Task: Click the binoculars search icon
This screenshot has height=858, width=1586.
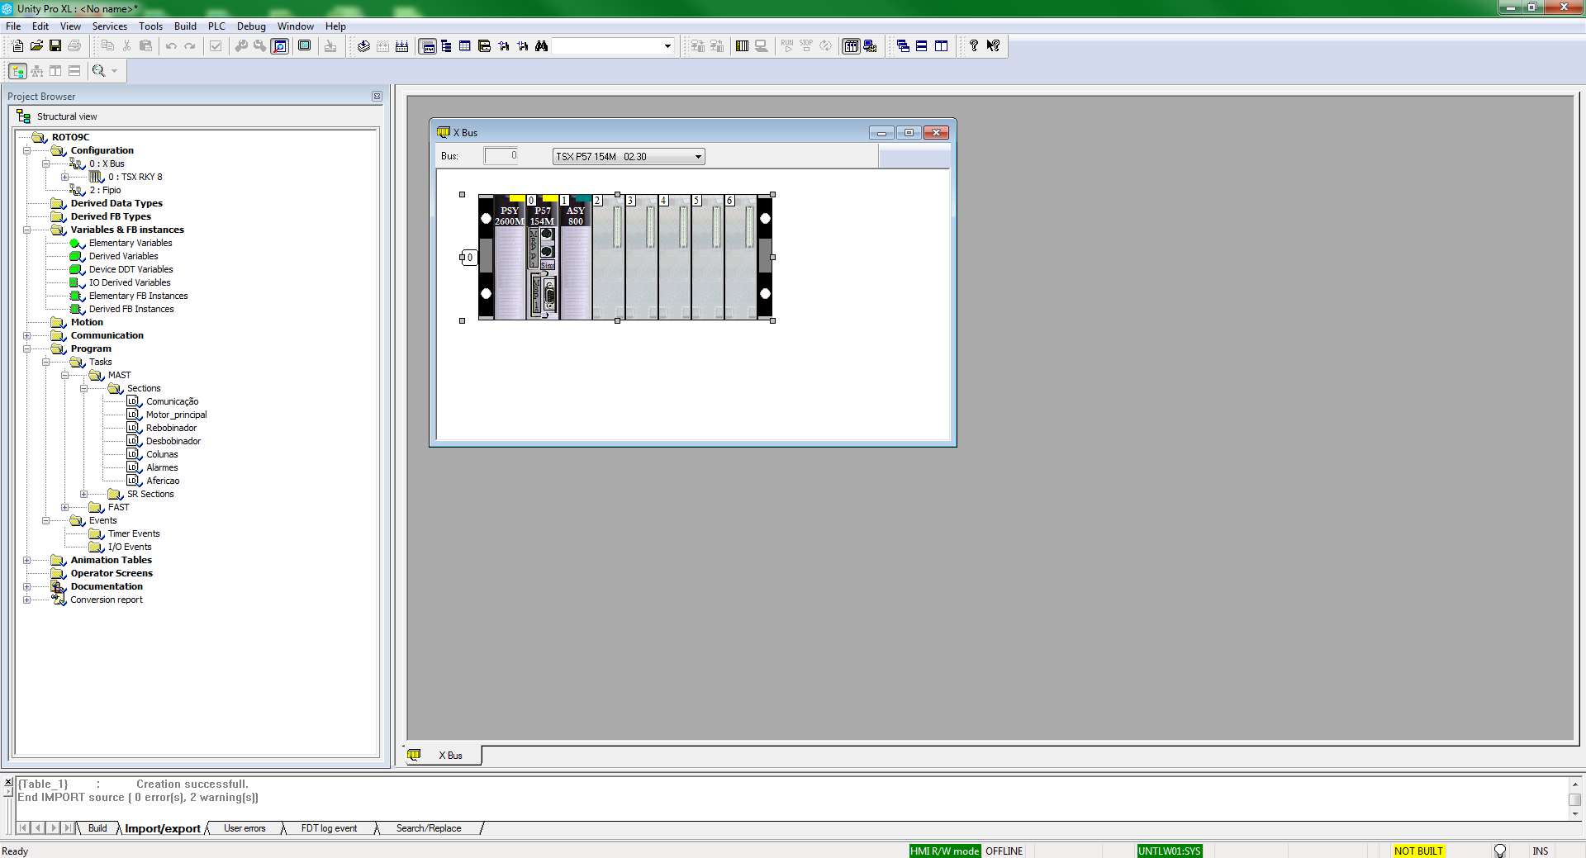Action: [x=541, y=46]
